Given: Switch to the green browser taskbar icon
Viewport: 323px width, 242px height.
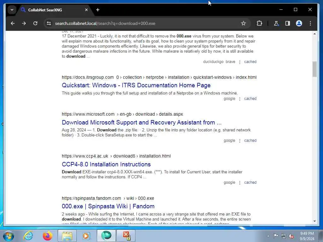Looking at the screenshot, I should [x=106, y=236].
